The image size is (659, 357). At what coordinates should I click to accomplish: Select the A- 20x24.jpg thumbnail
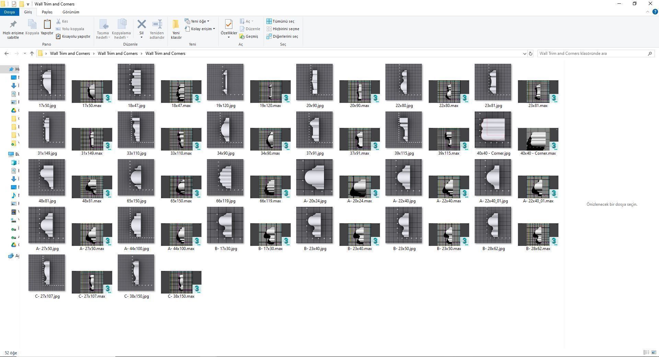314,177
